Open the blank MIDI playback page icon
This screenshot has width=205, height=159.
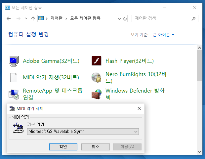click(x=14, y=78)
